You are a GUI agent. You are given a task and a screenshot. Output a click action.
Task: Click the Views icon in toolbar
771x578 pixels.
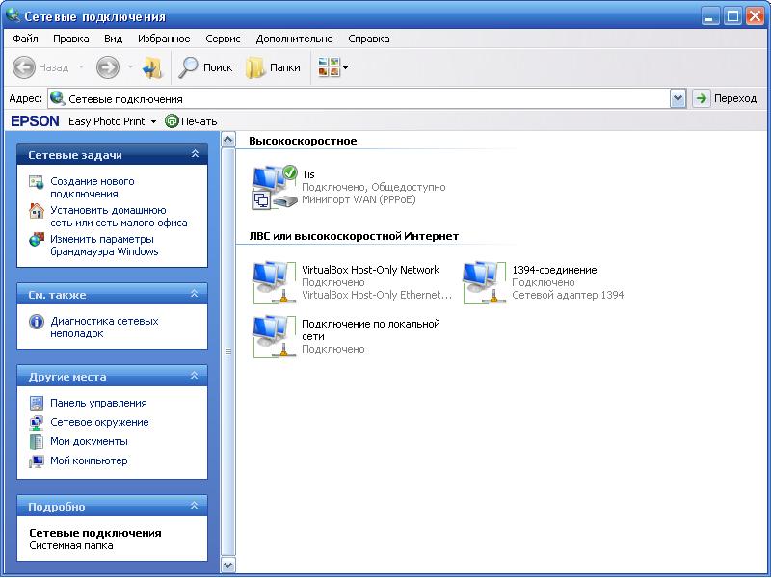click(x=329, y=67)
